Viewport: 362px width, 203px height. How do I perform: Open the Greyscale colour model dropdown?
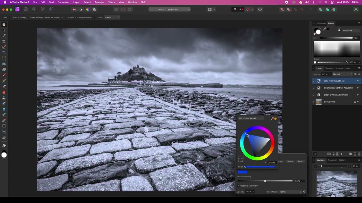[x=351, y=30]
